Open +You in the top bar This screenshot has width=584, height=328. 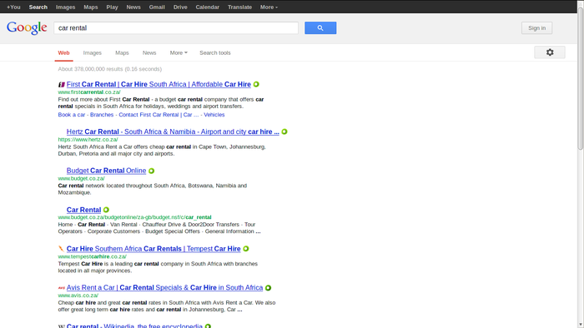(x=13, y=7)
